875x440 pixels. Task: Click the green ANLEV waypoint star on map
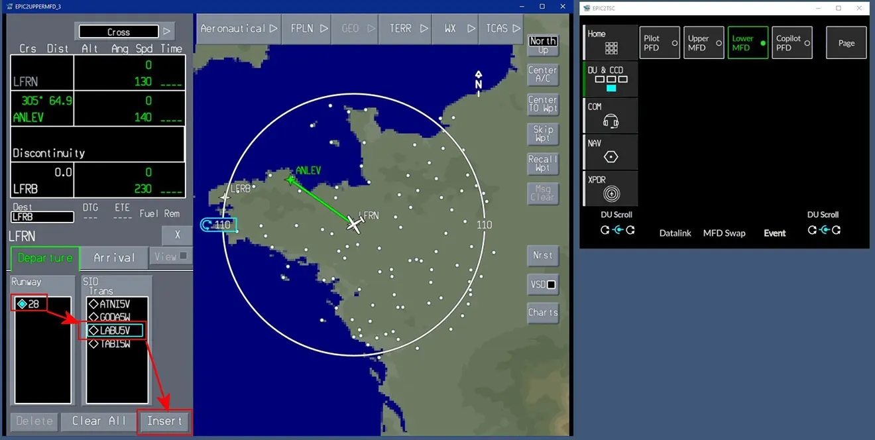click(289, 179)
